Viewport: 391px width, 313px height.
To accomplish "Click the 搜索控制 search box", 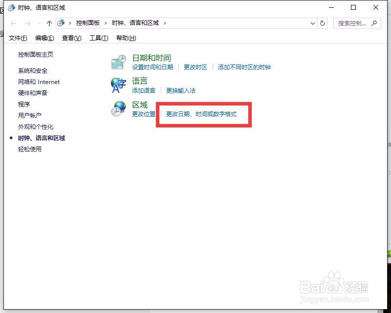I will (357, 23).
